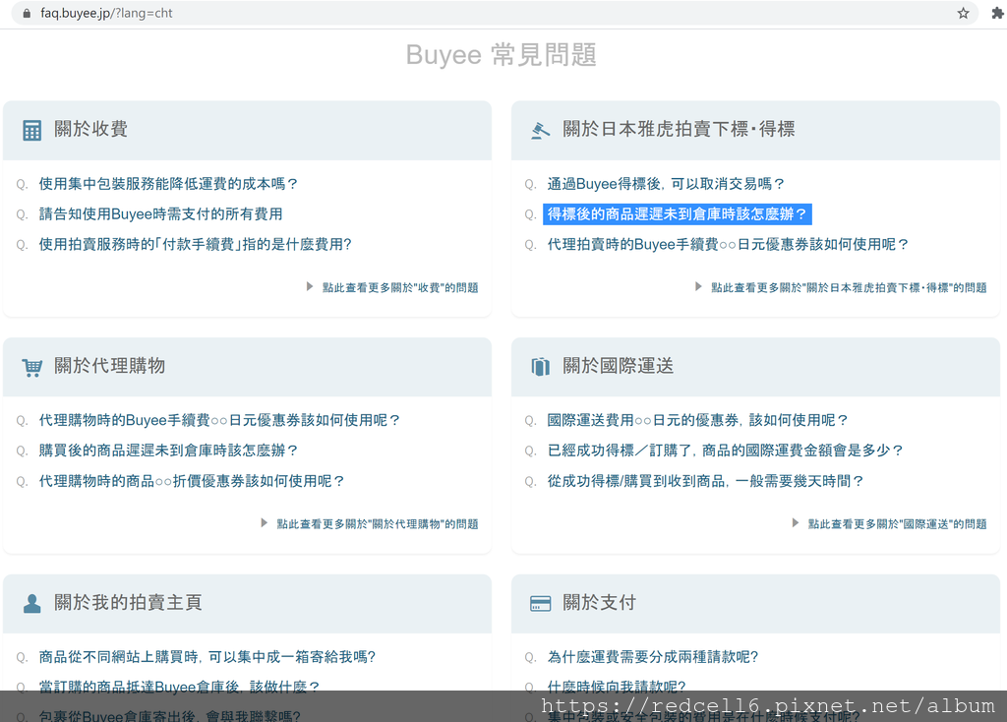This screenshot has height=722, width=1007.
Task: Open question 什麼時候向我請款呢?
Action: point(617,687)
